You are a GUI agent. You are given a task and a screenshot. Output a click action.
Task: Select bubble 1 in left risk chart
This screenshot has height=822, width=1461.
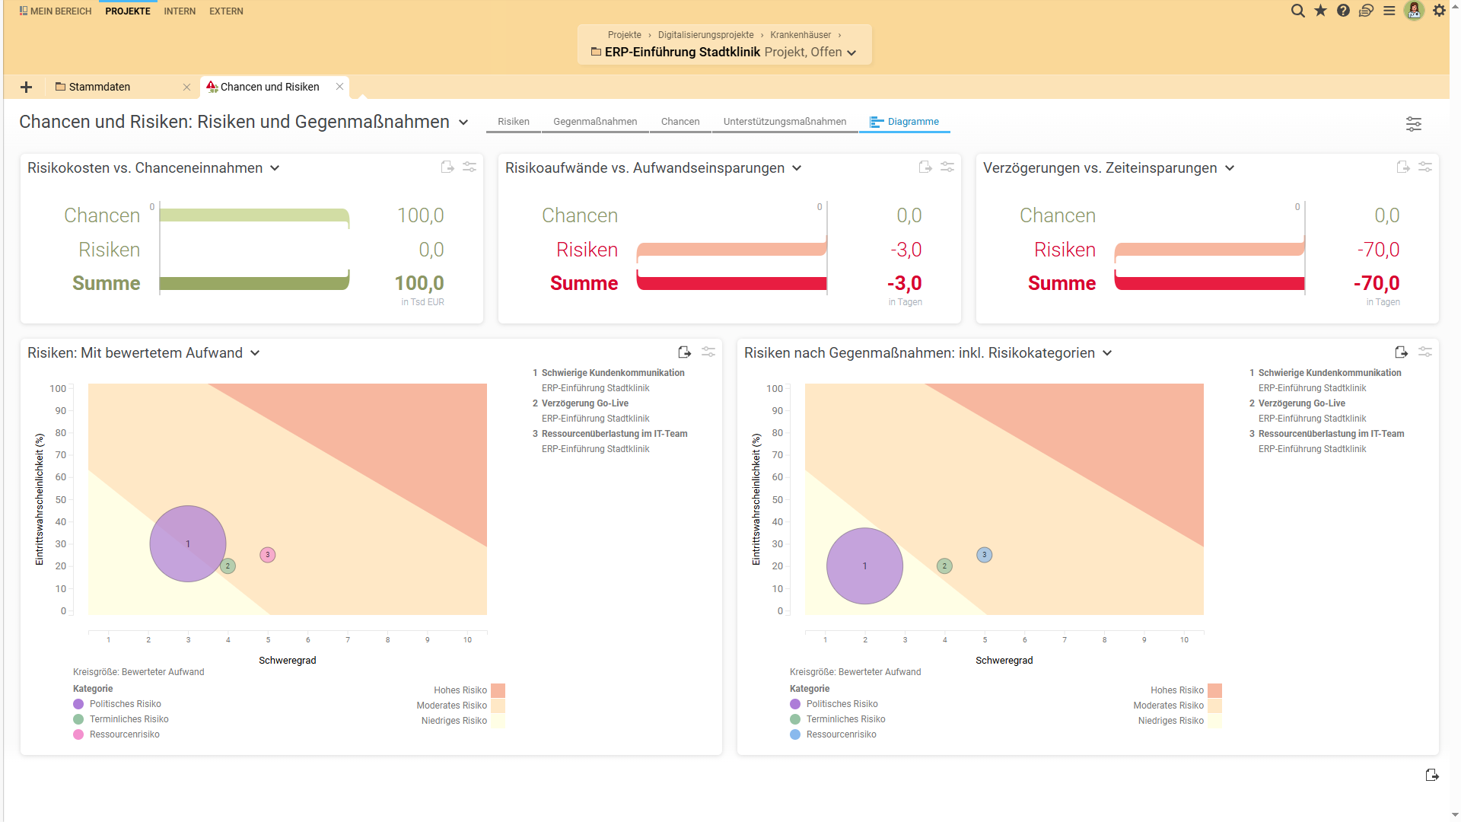click(x=188, y=543)
